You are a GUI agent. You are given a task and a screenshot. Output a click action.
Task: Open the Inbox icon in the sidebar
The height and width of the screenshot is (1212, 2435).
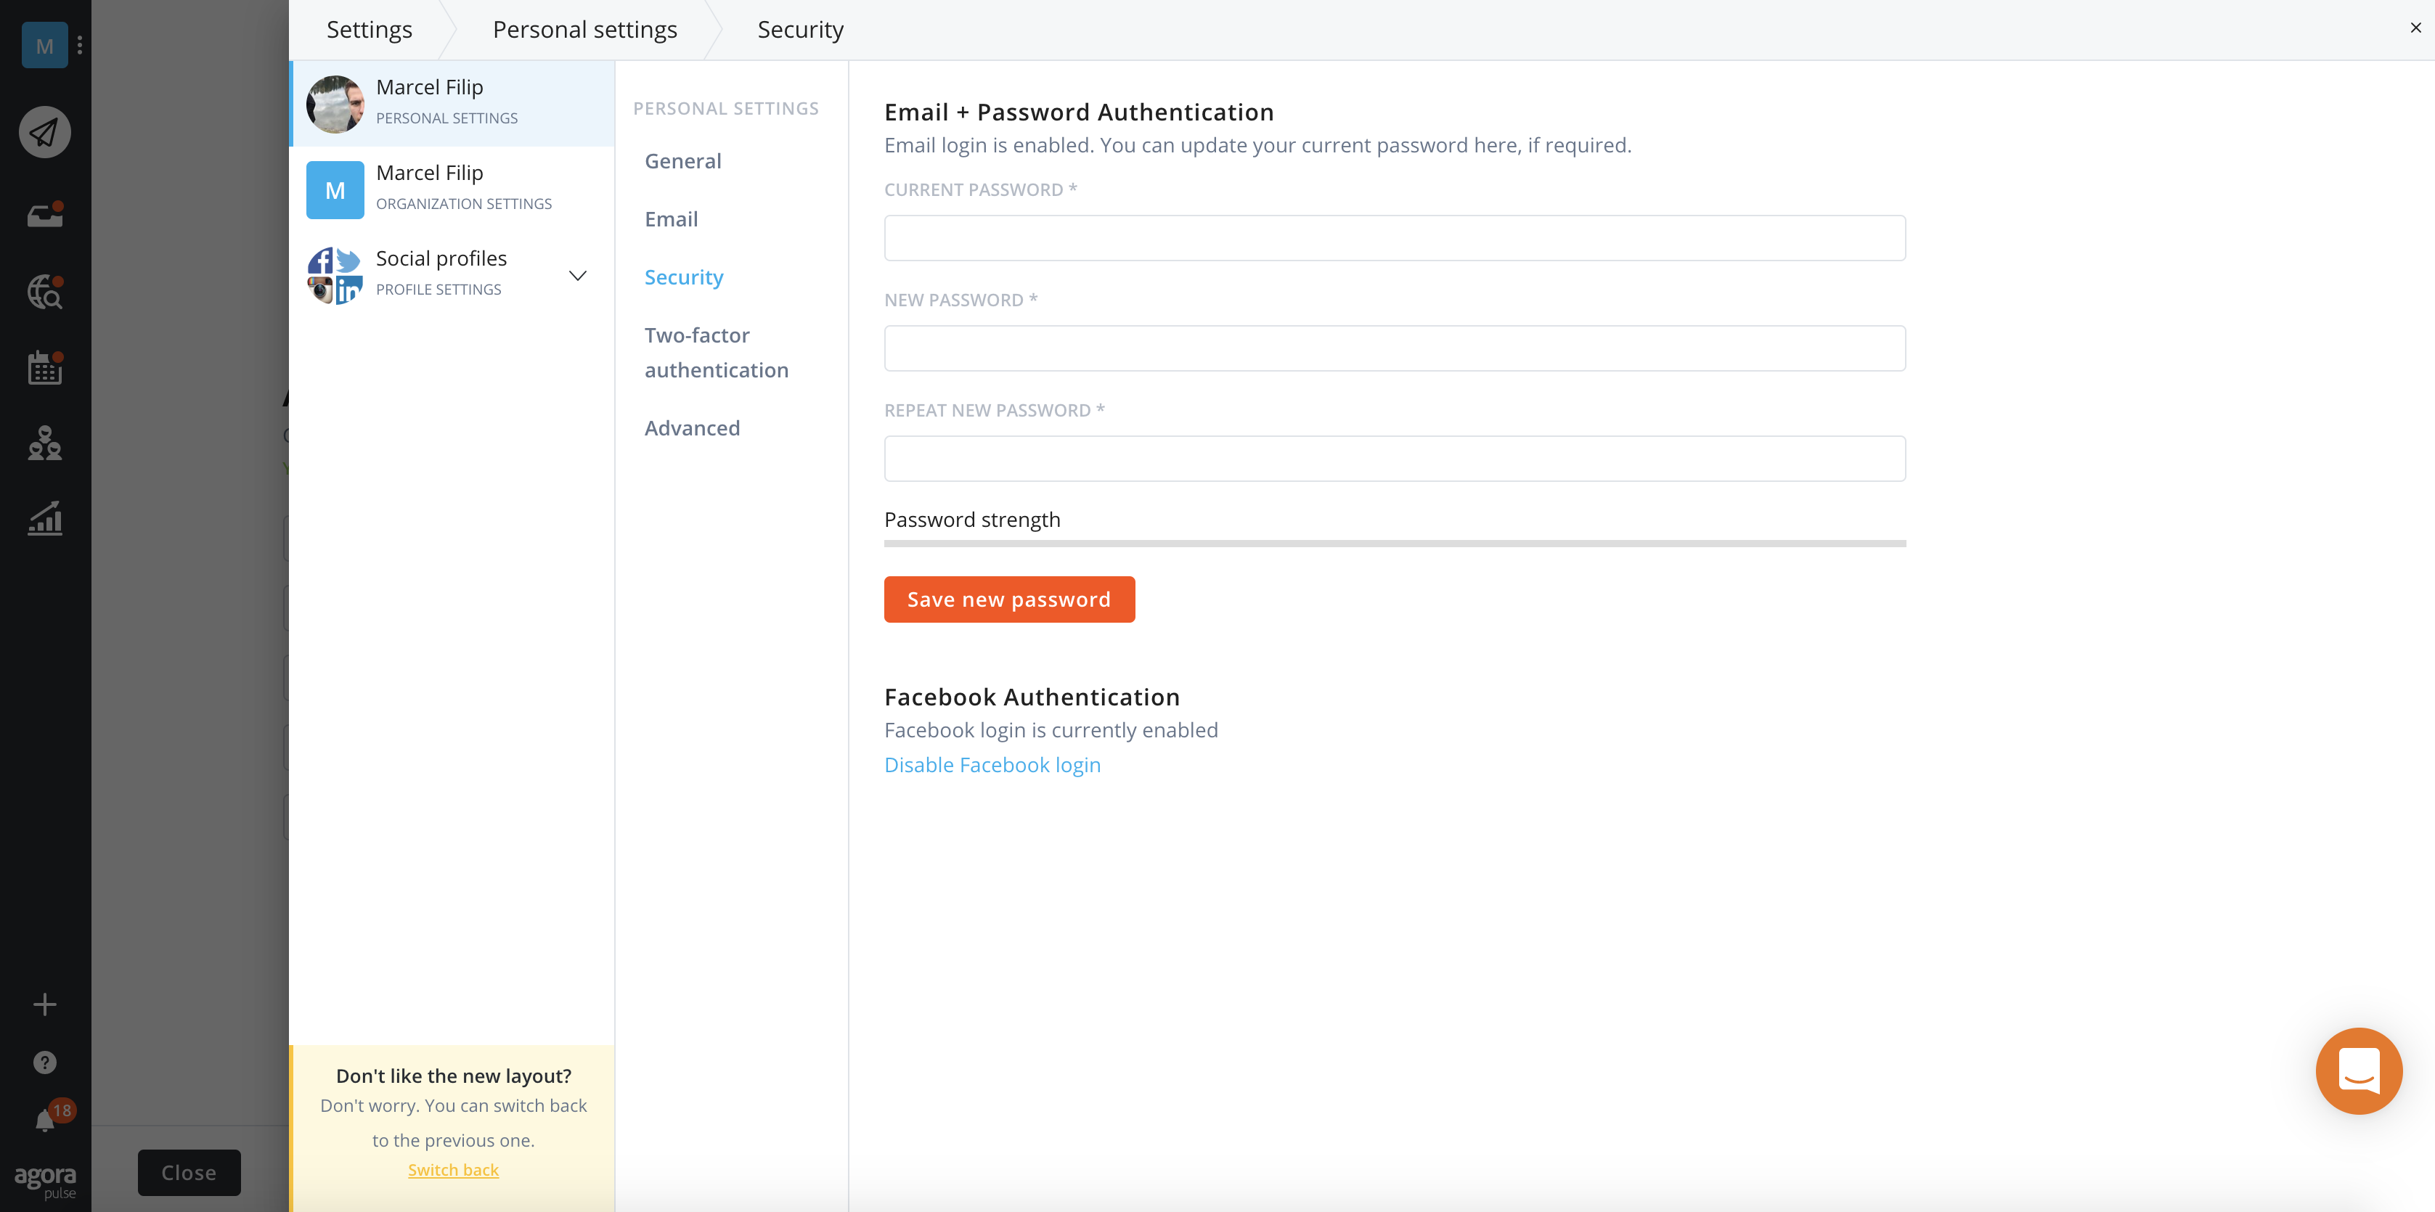tap(44, 214)
